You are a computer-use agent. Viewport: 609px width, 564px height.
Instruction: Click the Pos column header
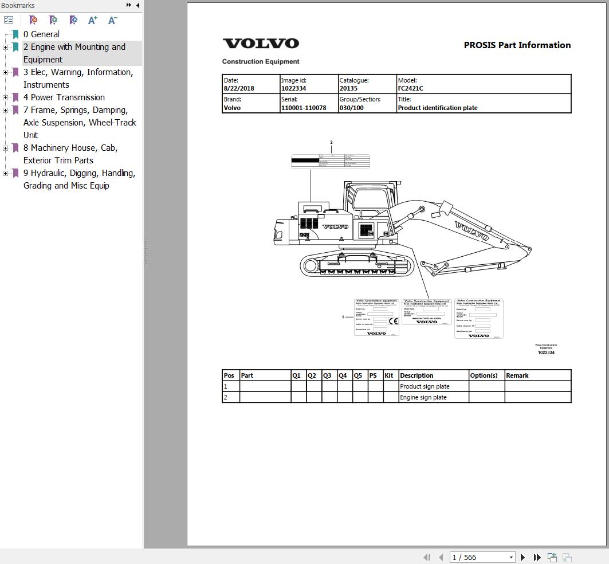229,375
